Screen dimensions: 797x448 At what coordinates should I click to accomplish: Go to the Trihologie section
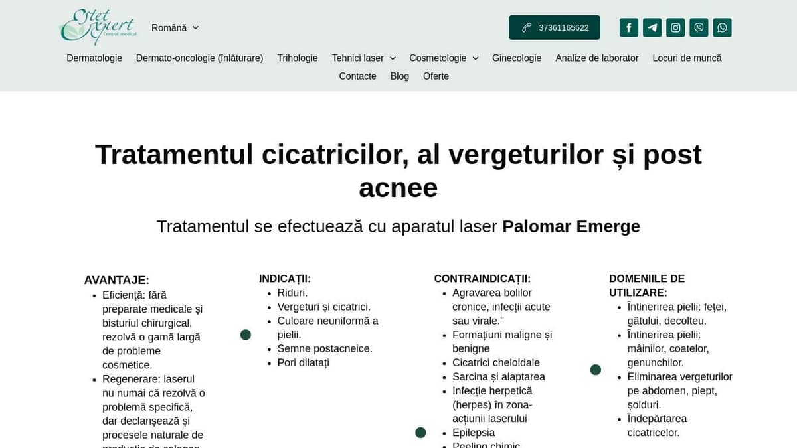[x=297, y=58]
